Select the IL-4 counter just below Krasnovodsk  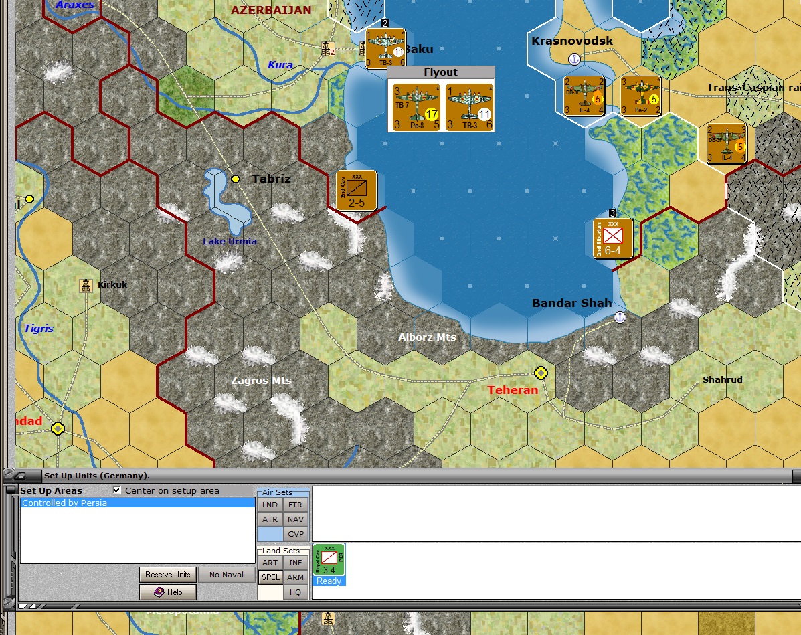(584, 96)
